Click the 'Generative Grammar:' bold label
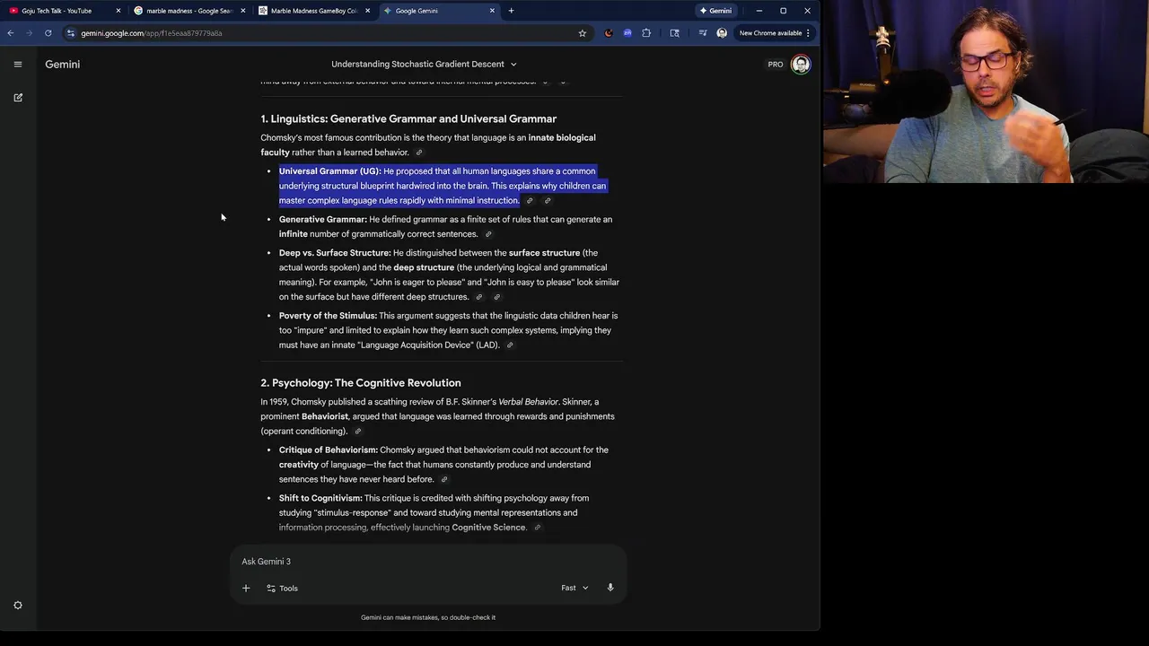The image size is (1149, 646). coord(323,220)
